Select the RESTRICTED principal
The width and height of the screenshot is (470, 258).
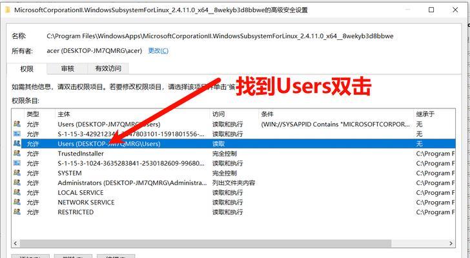76,212
